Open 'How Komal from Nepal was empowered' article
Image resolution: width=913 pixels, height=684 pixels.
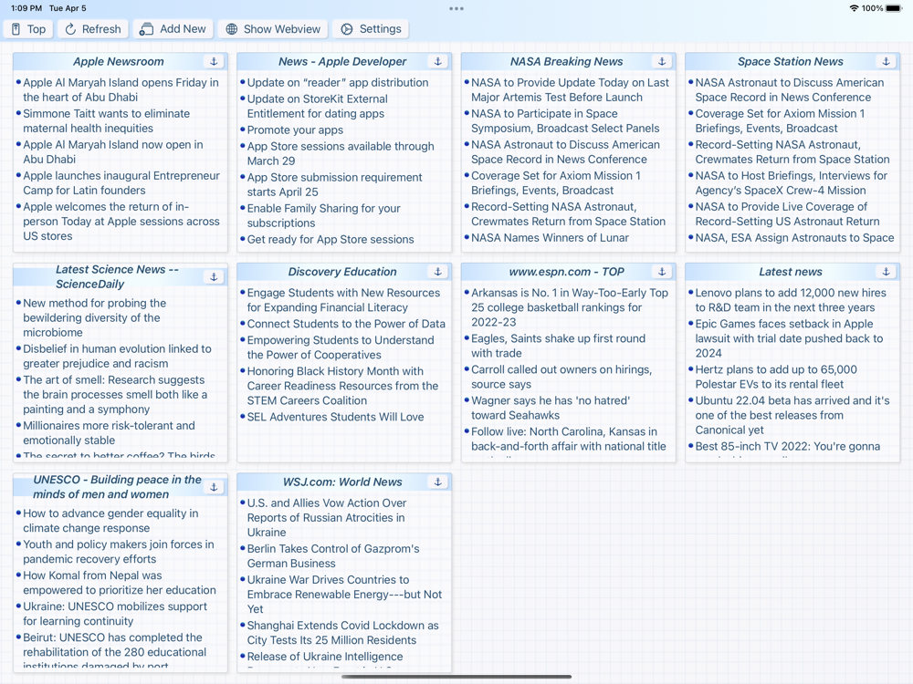pyautogui.click(x=120, y=582)
